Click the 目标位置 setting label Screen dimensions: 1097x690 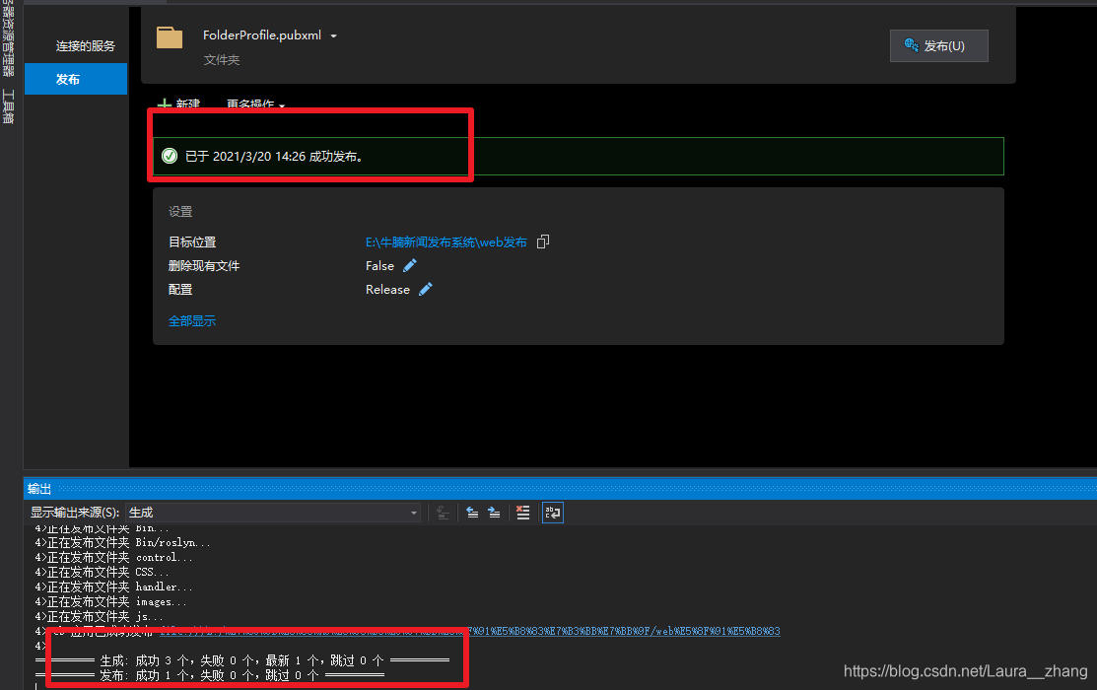(192, 242)
